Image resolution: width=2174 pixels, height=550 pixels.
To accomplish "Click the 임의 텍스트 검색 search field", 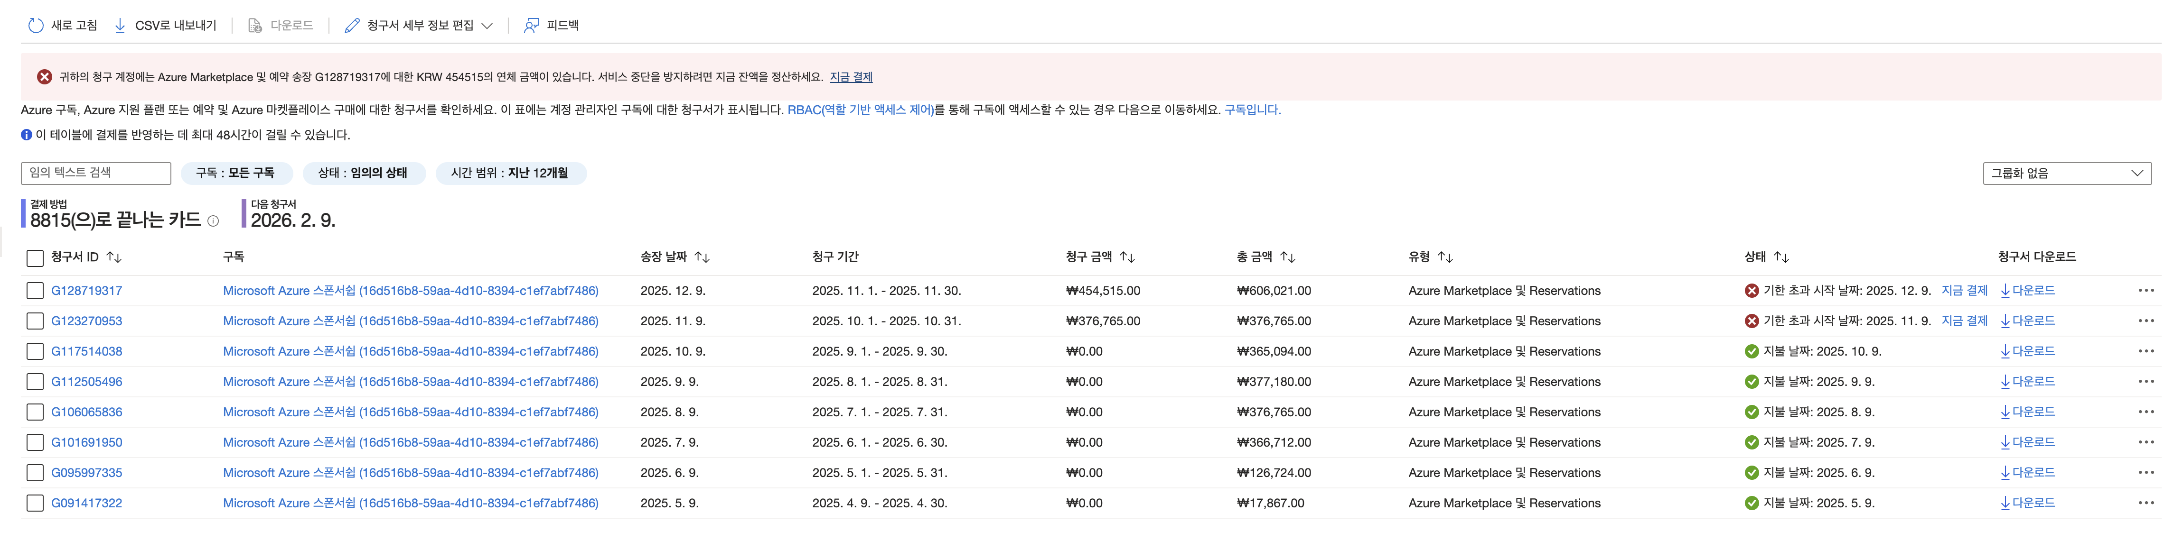I will (96, 173).
